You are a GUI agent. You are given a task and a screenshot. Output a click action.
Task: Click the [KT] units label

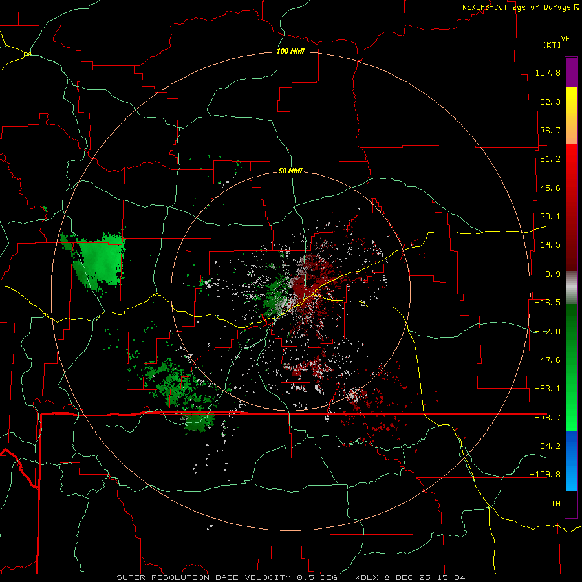point(552,45)
